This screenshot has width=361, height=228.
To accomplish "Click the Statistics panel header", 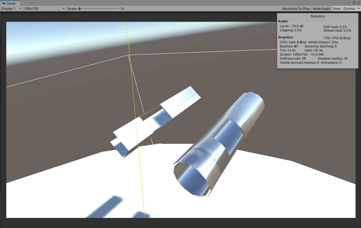I will pos(317,16).
